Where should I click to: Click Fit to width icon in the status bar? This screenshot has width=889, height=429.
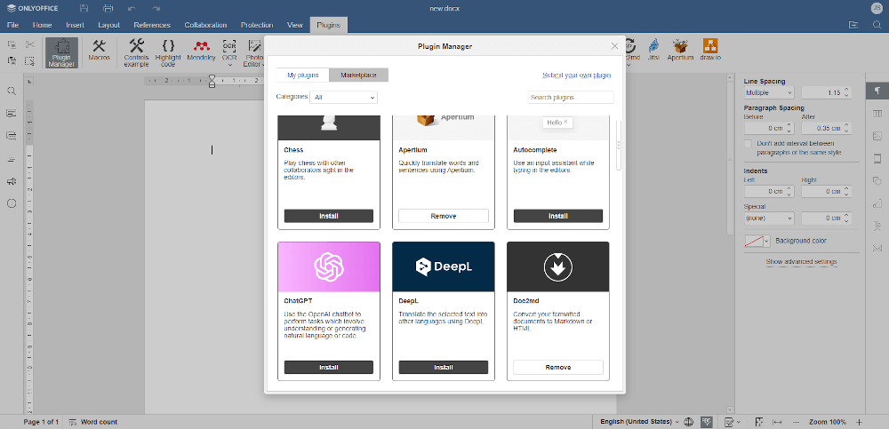[x=777, y=422]
